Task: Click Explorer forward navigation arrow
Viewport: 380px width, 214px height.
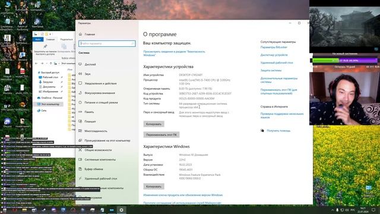Action: 42,64
